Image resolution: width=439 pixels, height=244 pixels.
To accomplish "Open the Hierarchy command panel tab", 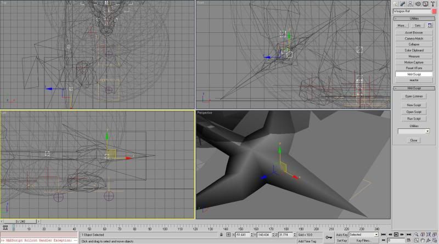I will point(410,4).
